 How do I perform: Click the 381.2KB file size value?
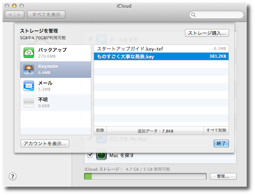[218, 56]
